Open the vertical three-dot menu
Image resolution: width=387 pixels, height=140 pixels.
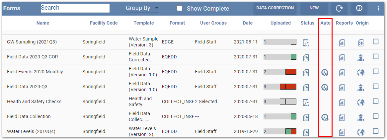click(x=378, y=8)
